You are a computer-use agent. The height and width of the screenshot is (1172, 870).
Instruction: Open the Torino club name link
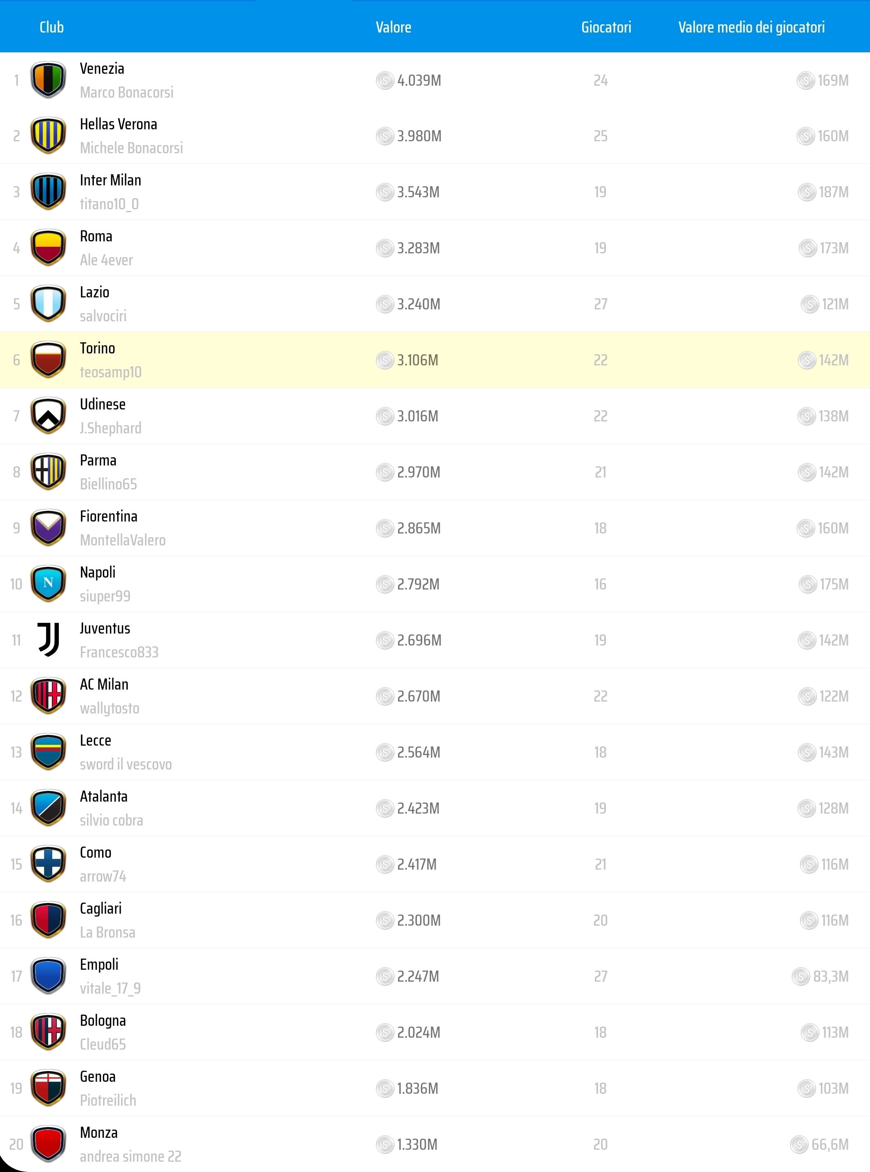98,349
